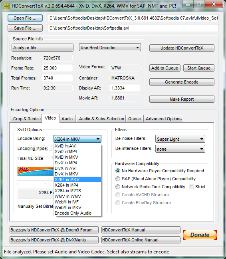Image resolution: width=226 pixels, height=259 pixels.
Task: Open the De-noise Filters dropdown
Action: [180, 139]
